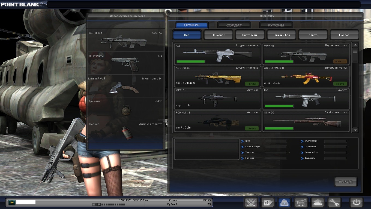Click the Выстр. в минуту stat label
Viewport: 371px width, 209px height.
click(x=252, y=147)
